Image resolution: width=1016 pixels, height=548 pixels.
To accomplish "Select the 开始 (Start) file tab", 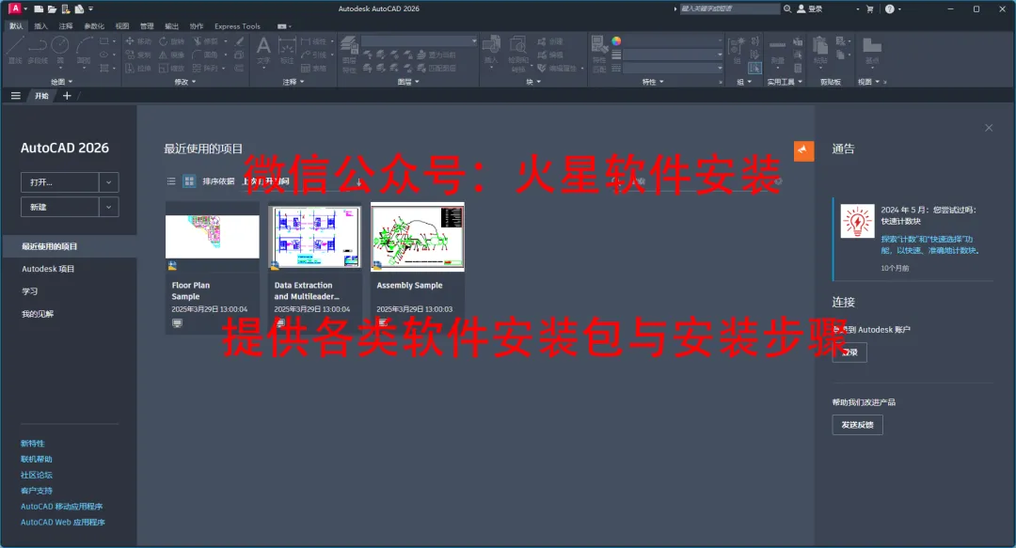I will coord(41,96).
